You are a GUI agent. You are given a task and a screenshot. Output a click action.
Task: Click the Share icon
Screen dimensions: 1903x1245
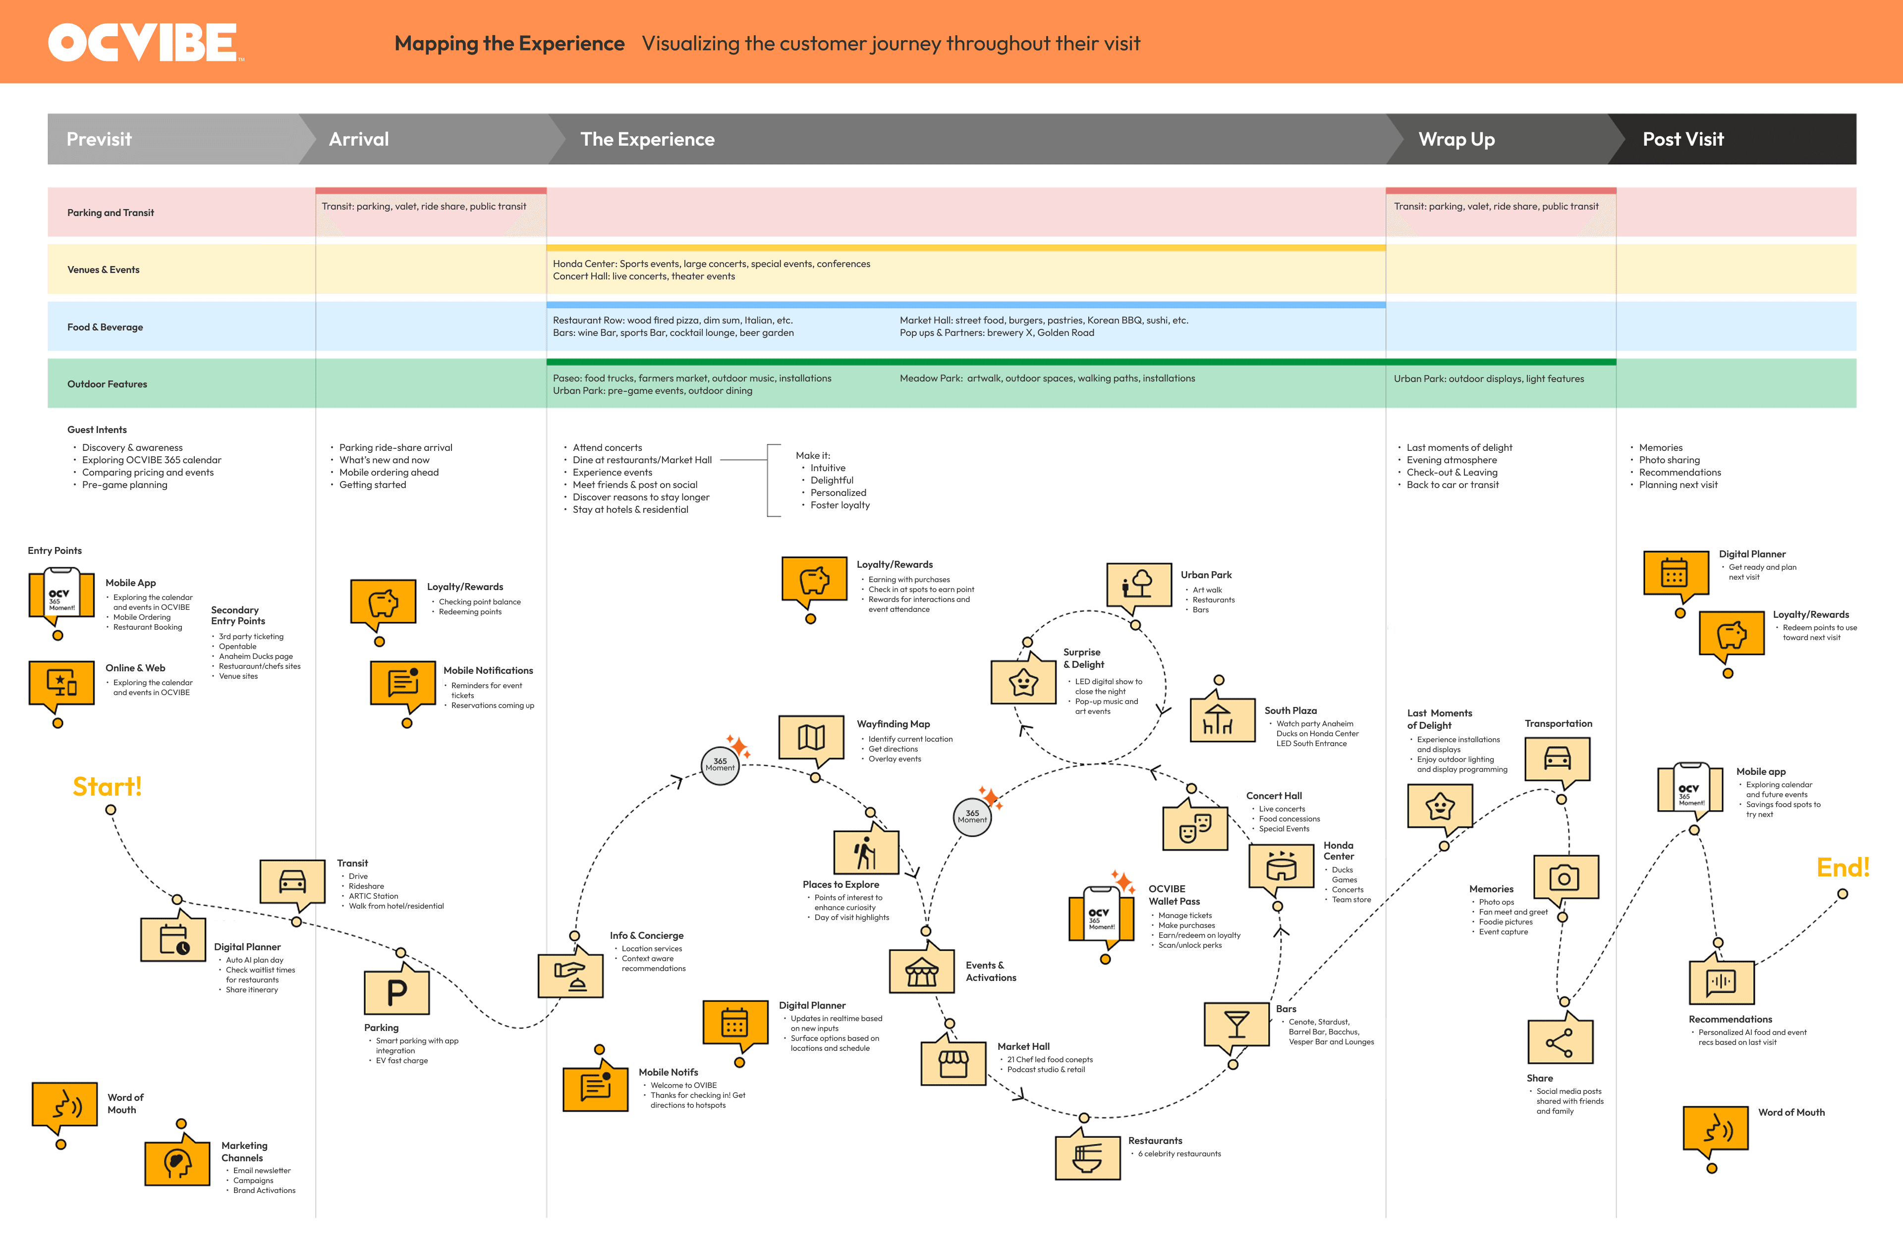1559,1042
